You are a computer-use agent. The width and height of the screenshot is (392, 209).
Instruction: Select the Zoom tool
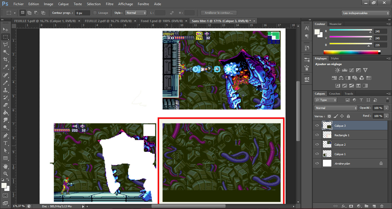5,173
